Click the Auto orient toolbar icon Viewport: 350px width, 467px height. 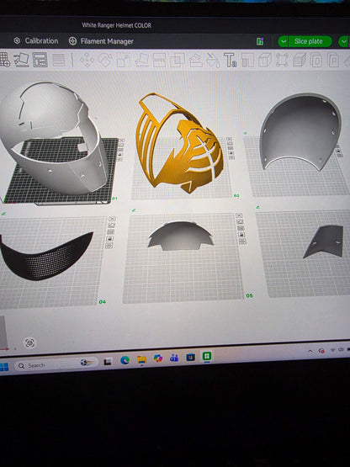coord(21,60)
